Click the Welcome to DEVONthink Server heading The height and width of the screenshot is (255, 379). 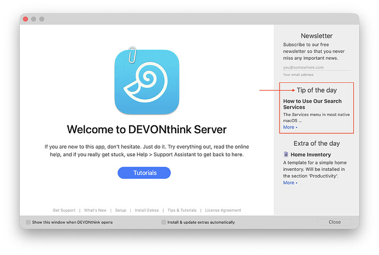(147, 129)
